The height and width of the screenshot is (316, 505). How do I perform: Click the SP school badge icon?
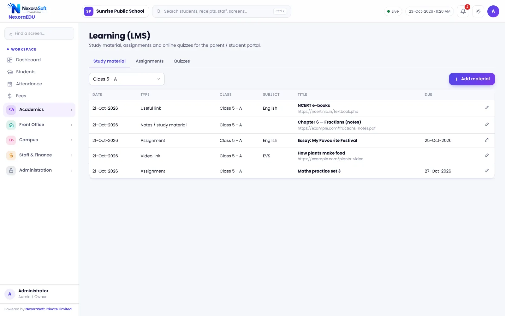tap(89, 11)
